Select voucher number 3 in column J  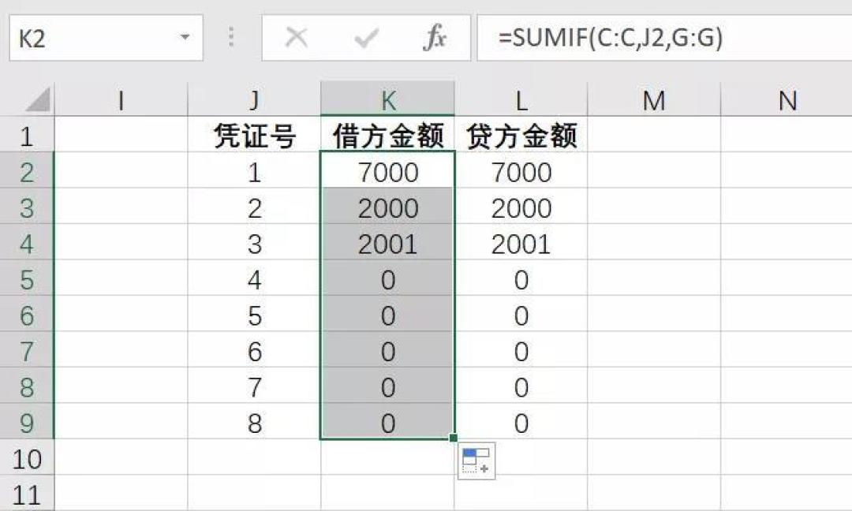click(x=254, y=242)
